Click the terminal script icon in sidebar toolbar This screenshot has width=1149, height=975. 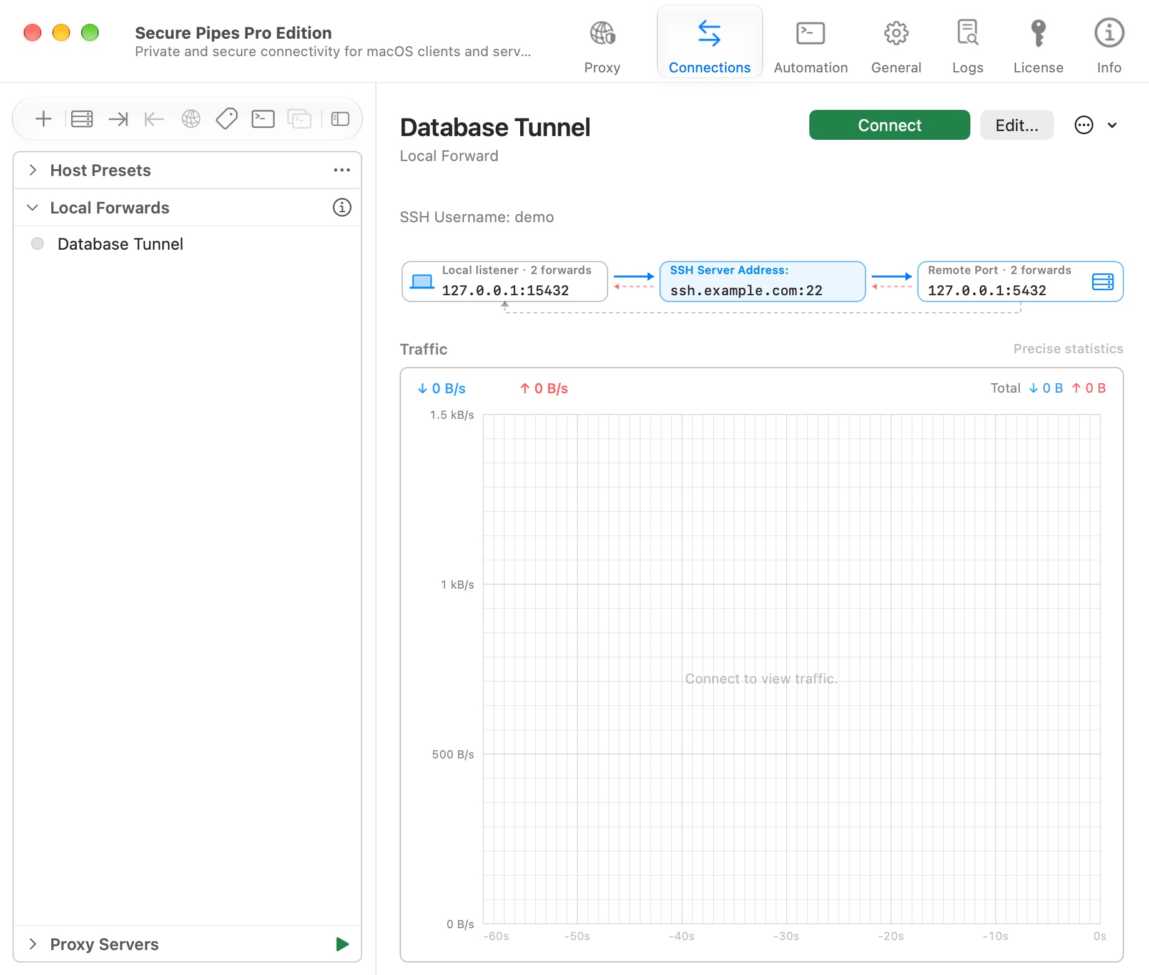point(263,119)
